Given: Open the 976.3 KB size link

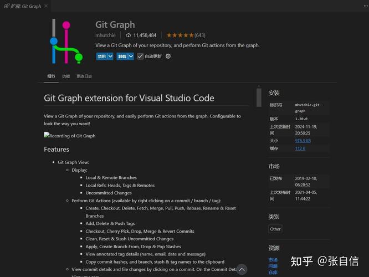Looking at the screenshot, I should tap(303, 141).
